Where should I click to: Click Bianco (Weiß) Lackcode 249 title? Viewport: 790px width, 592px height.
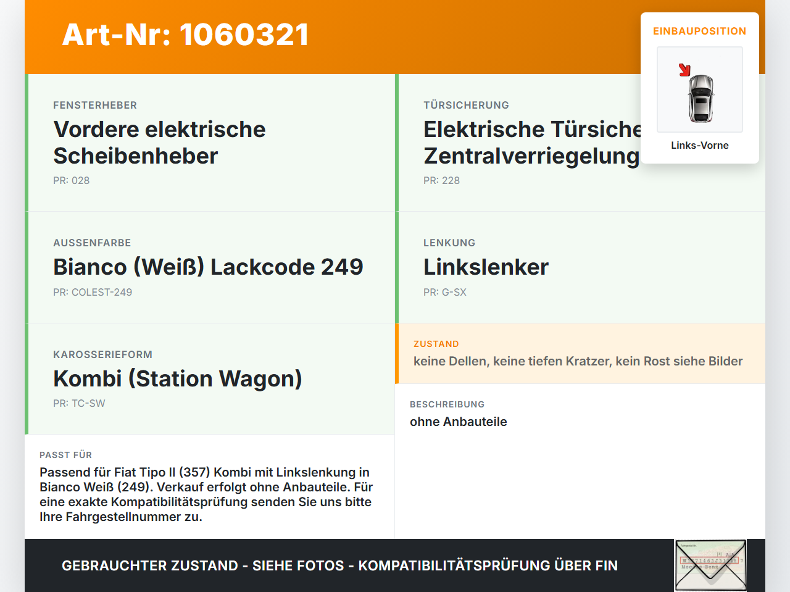pos(208,267)
